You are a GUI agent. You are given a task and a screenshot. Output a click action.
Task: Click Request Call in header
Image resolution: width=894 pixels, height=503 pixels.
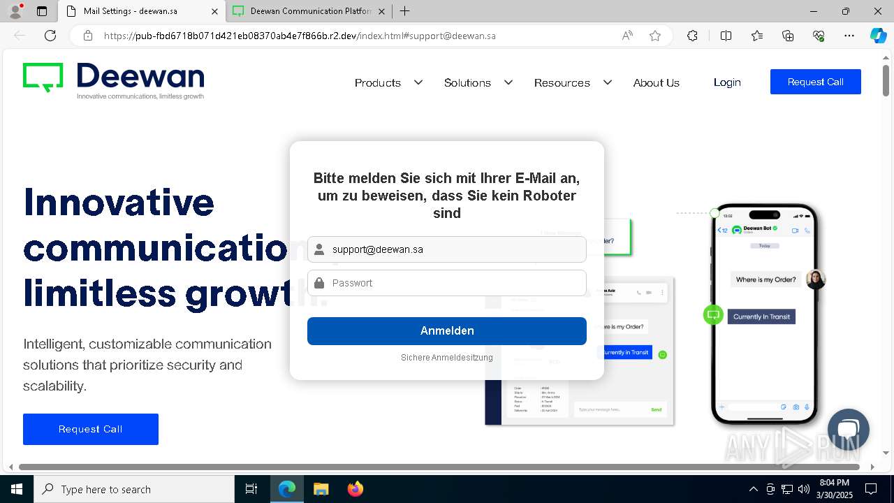[x=815, y=82]
